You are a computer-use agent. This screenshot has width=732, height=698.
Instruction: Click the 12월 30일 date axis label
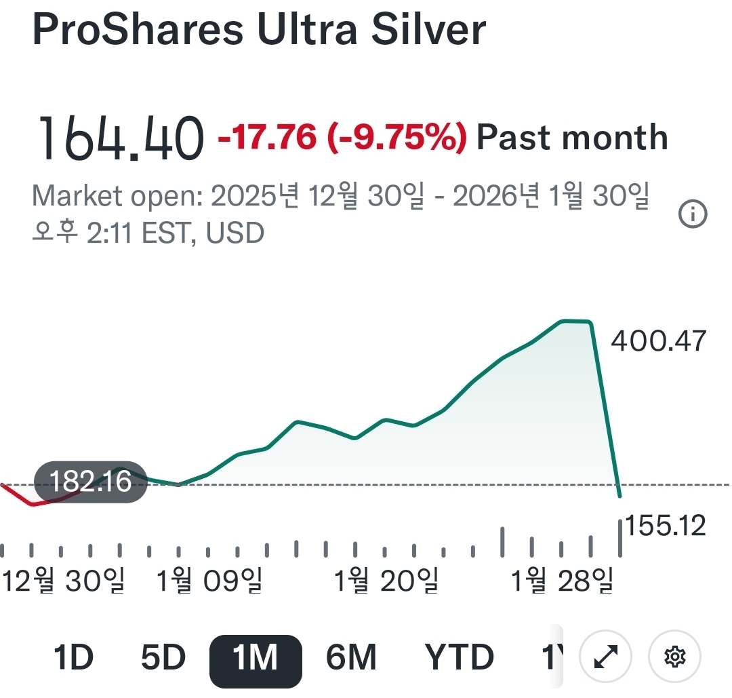64,581
